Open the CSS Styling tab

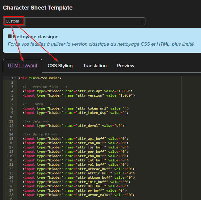[60, 66]
